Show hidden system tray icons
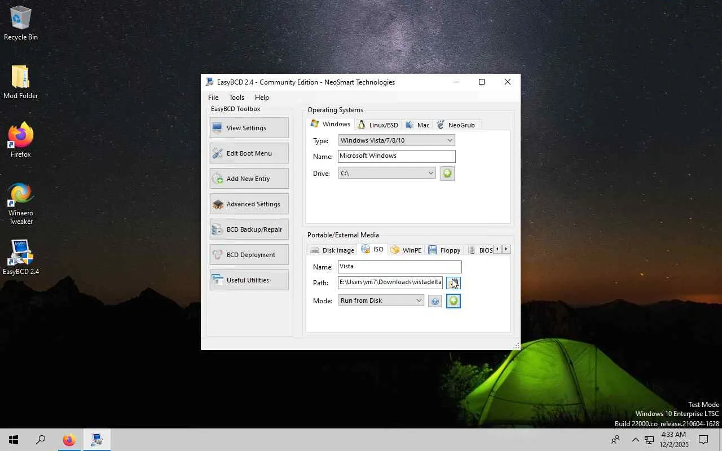The width and height of the screenshot is (722, 451). (636, 440)
